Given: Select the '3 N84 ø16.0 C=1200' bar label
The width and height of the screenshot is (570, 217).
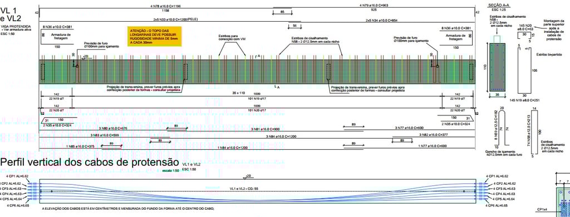Looking at the screenshot, I should pos(281,137).
